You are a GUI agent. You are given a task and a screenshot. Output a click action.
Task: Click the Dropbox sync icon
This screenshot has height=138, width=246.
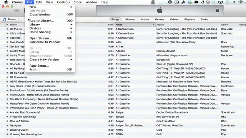[189, 2]
